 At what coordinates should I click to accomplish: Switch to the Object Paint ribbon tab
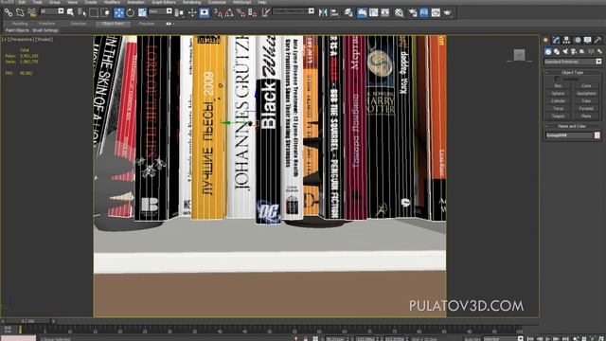tap(113, 24)
